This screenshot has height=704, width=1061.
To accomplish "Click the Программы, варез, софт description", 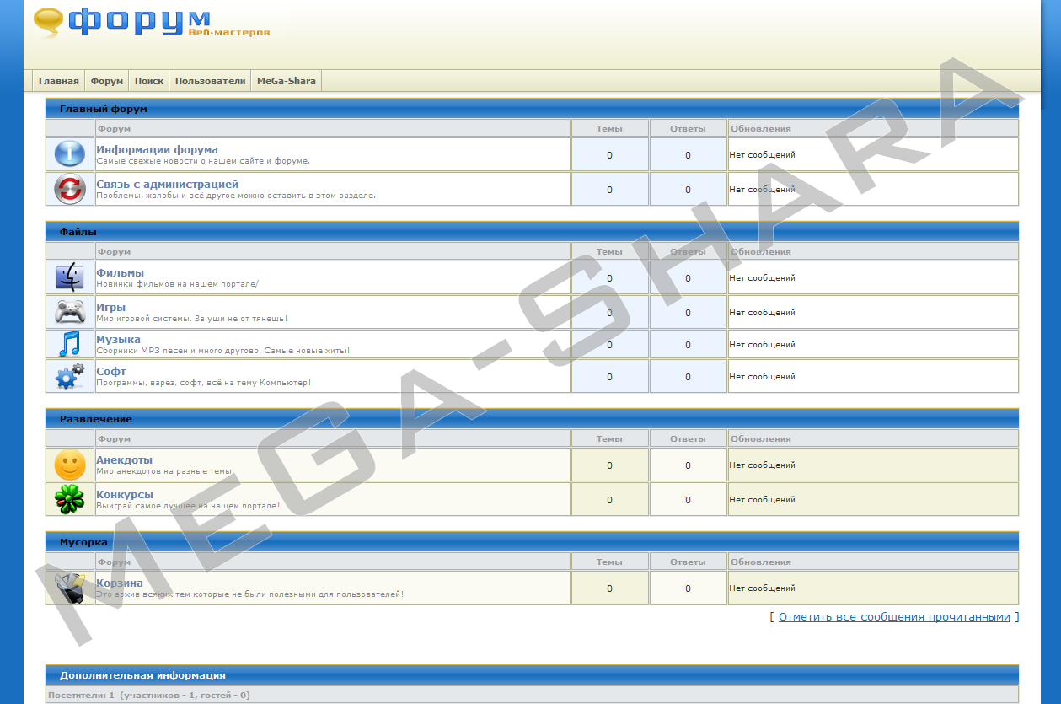I will click(203, 382).
